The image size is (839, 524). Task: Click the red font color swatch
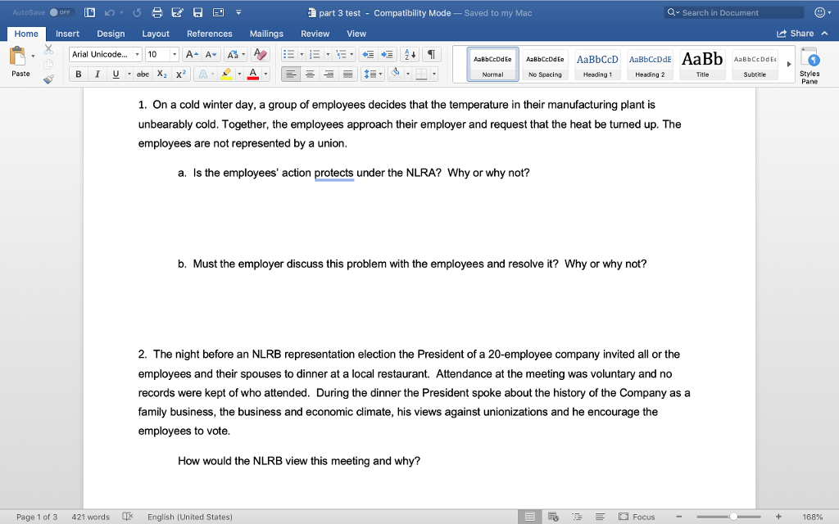tap(253, 75)
